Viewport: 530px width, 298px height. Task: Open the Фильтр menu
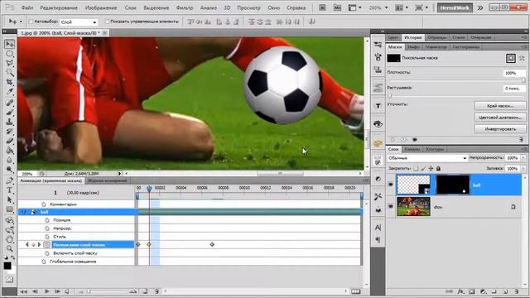click(184, 7)
